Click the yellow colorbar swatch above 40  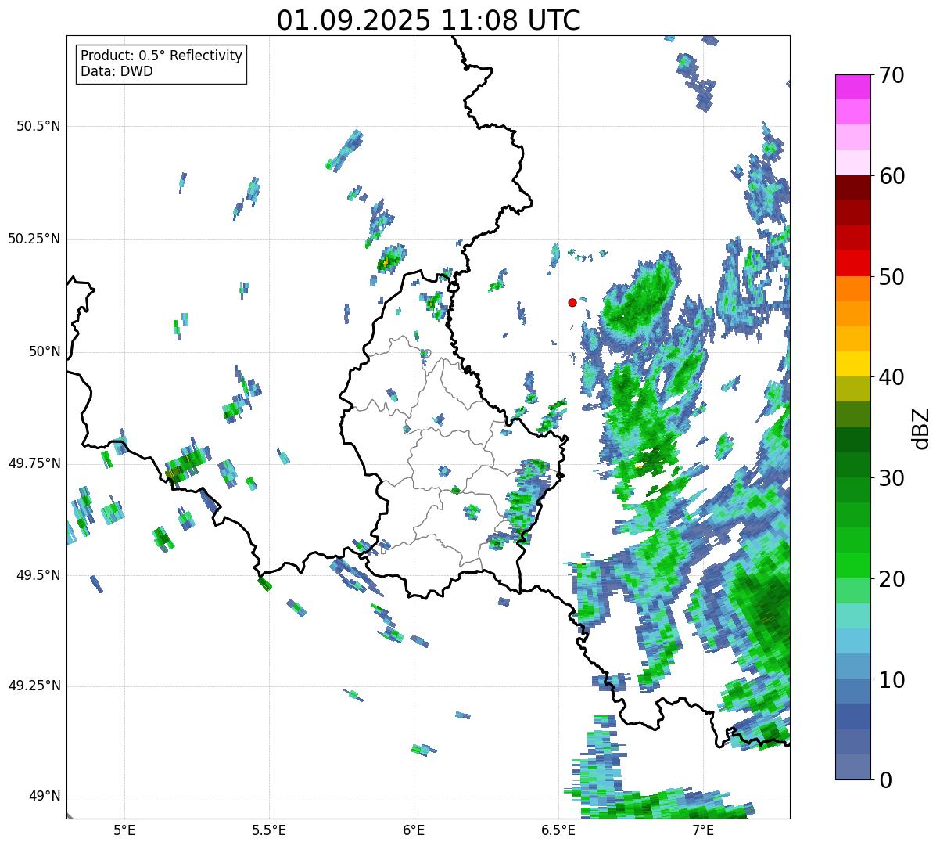coord(852,364)
